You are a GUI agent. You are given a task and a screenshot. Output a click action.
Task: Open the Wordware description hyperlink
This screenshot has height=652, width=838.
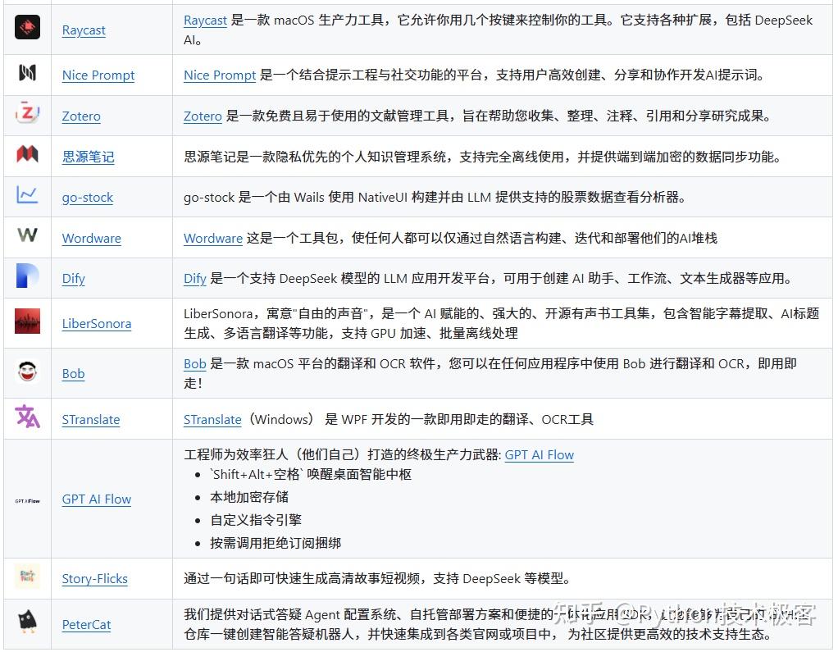(212, 239)
